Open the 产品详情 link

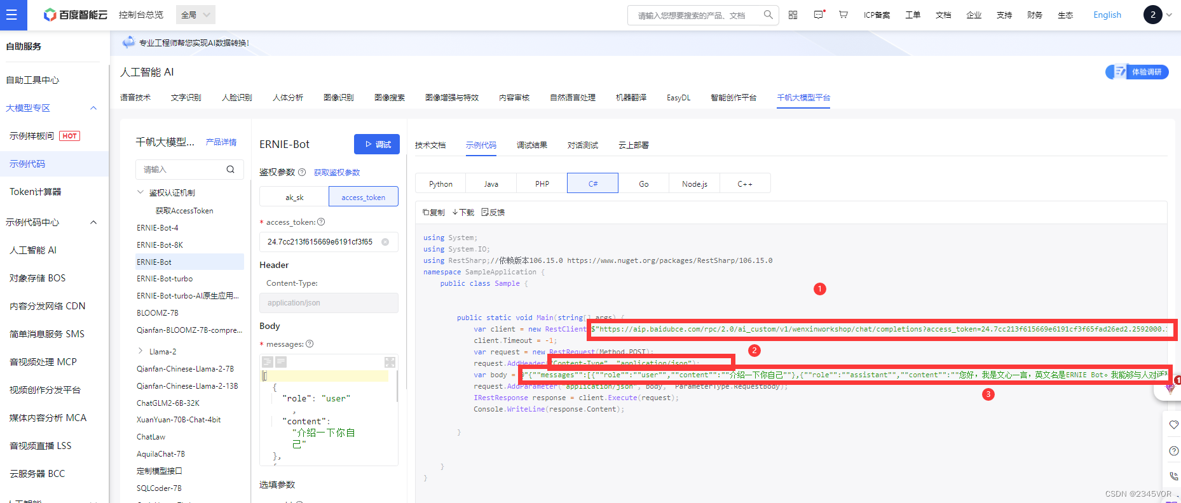[221, 142]
